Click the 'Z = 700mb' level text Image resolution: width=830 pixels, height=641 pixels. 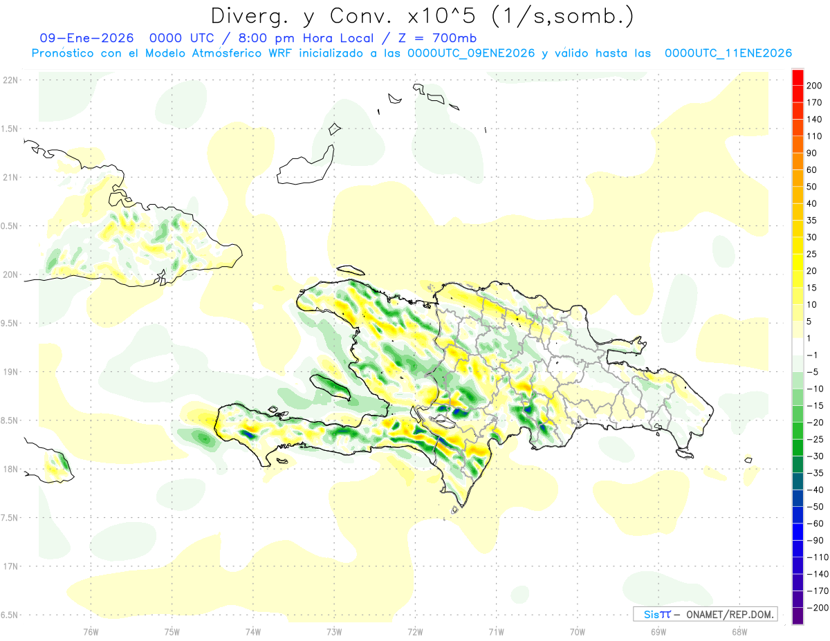(436, 38)
